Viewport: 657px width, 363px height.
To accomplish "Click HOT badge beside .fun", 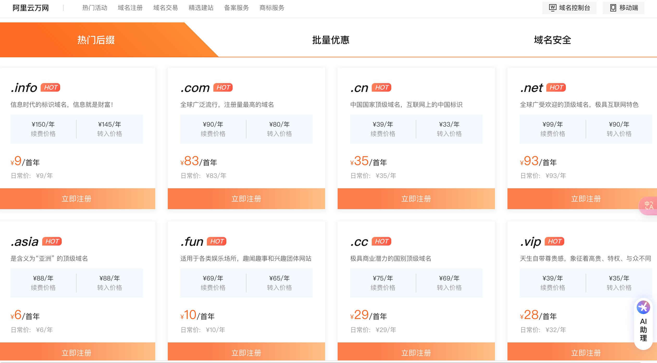I will 216,241.
